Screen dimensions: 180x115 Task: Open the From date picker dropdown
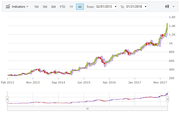(116, 7)
